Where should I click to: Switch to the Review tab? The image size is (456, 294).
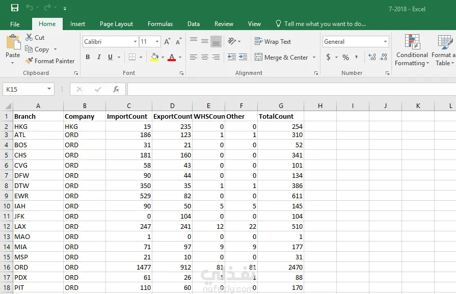224,24
